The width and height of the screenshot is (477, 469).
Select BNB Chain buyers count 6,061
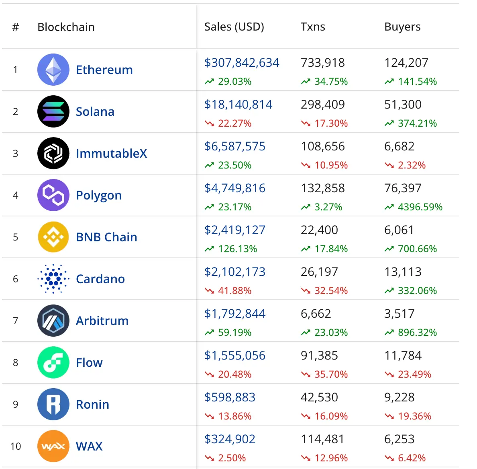400,230
